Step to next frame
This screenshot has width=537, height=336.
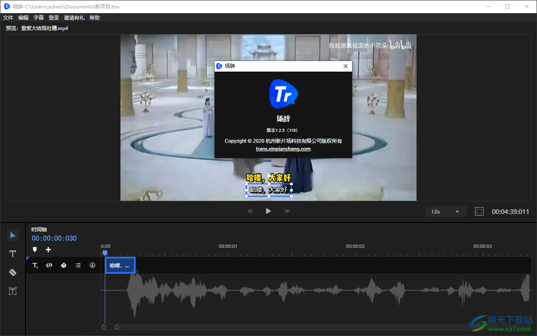[x=287, y=211]
